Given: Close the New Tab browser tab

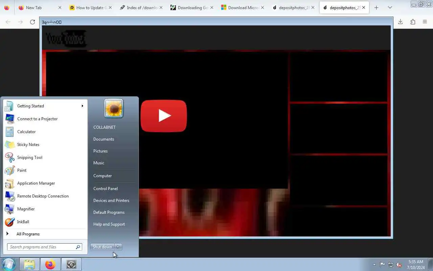Looking at the screenshot, I should point(60,7).
